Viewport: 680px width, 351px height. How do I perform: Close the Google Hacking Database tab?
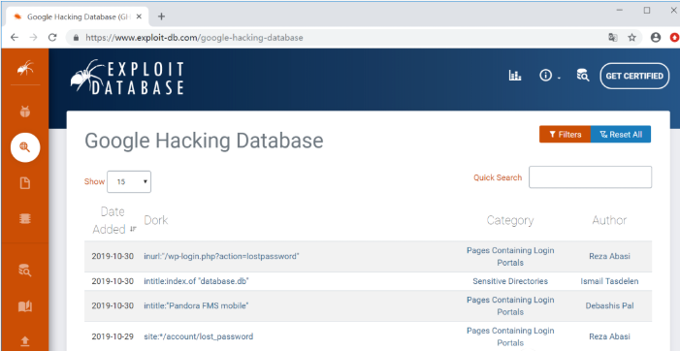[x=139, y=16]
